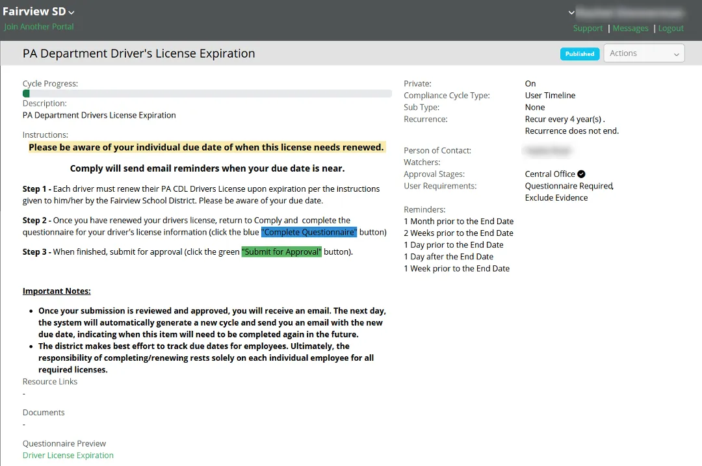Click the Join Another Portal link
702x466 pixels.
(x=39, y=27)
